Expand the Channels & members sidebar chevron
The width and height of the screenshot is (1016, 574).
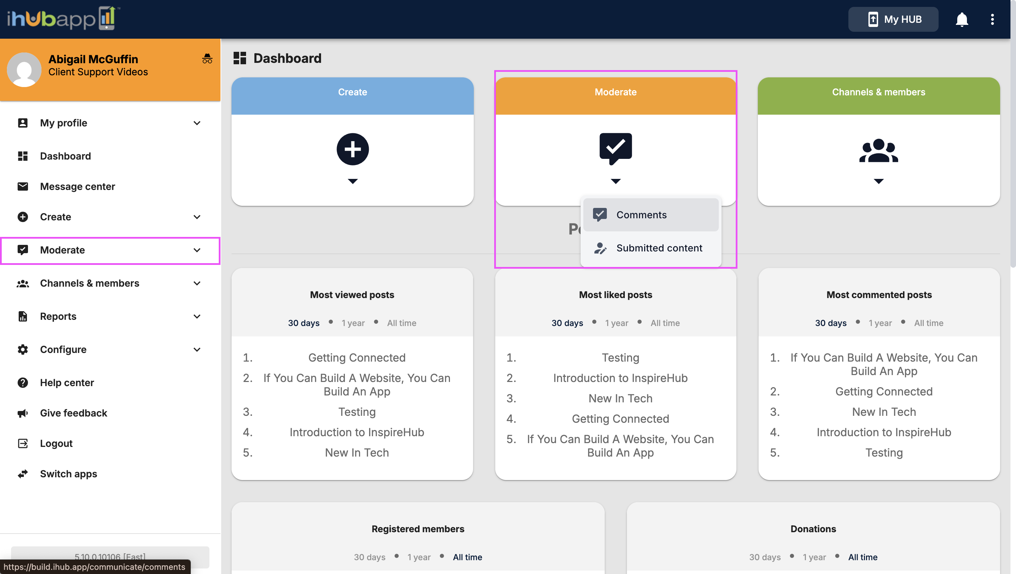pyautogui.click(x=197, y=283)
